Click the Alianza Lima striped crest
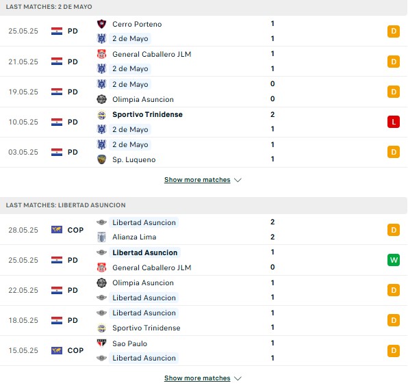 tap(101, 237)
